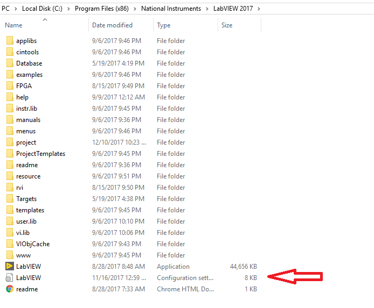The image size is (374, 308).
Task: Select the ProjectTemplates folder name
Action: pyautogui.click(x=40, y=154)
